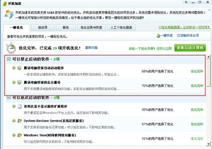The image size is (212, 149).
Task: Open the 服务 tab
Action: click(66, 28)
